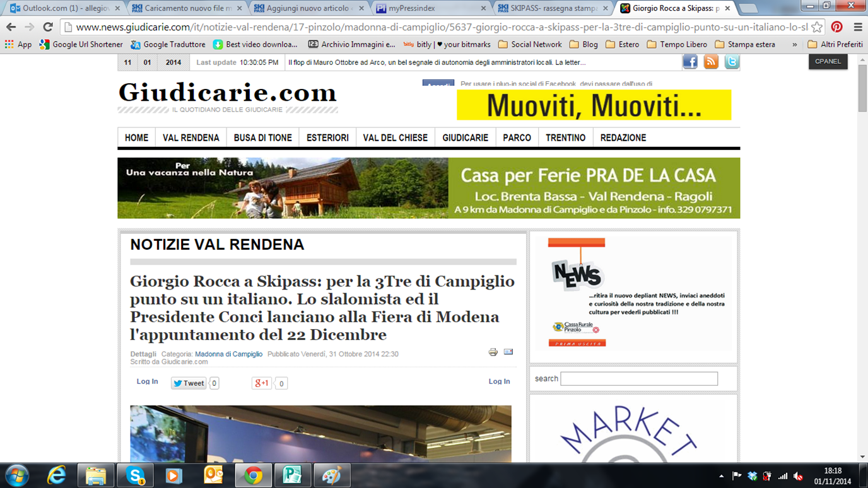Show more bookmarks with the double chevron
868x488 pixels.
(794, 45)
